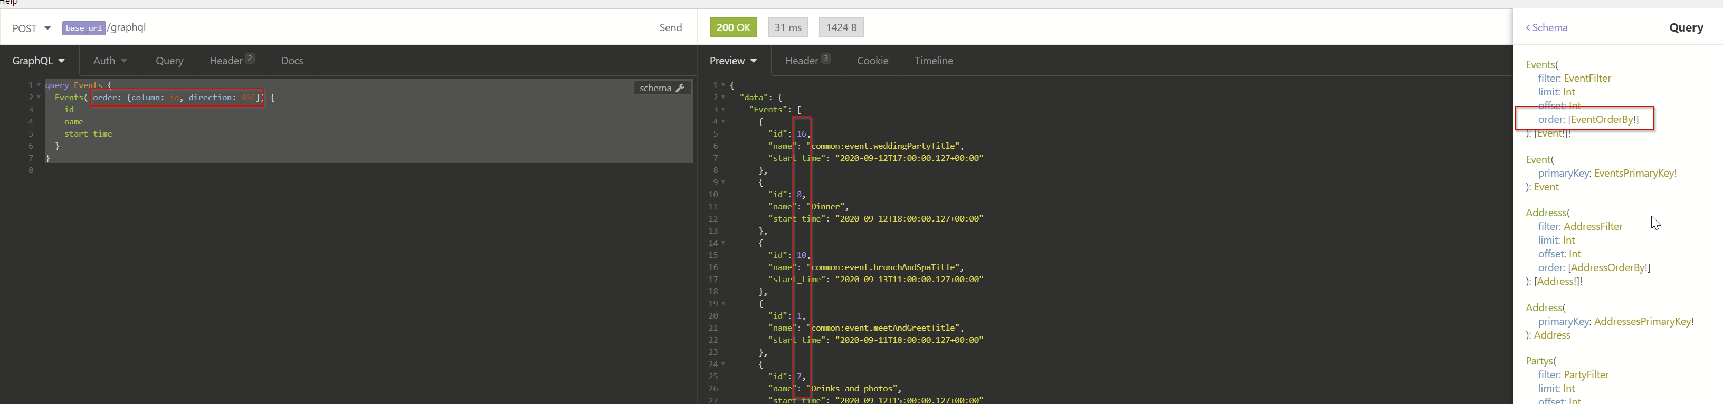
Task: Open the Cookie tab
Action: coord(872,61)
